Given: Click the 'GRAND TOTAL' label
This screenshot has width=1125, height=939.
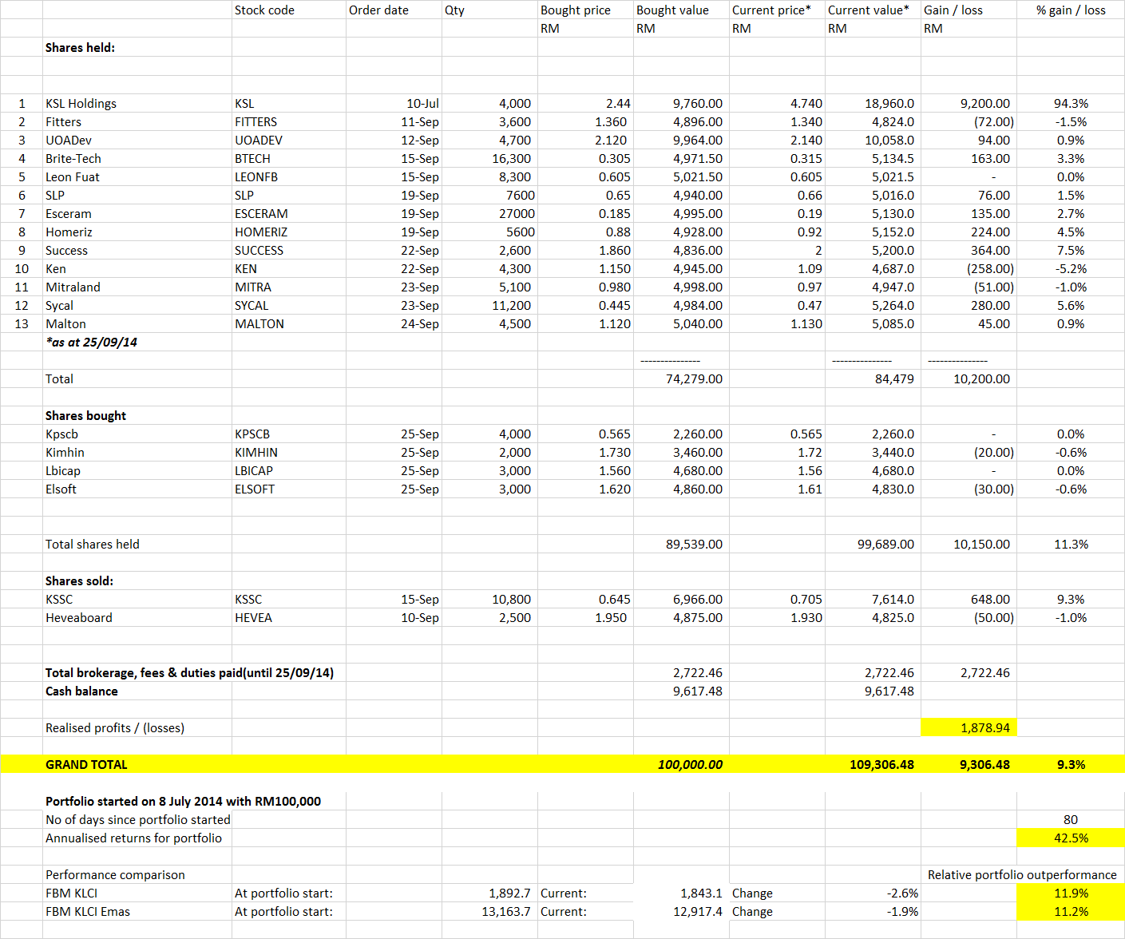Looking at the screenshot, I should [86, 765].
